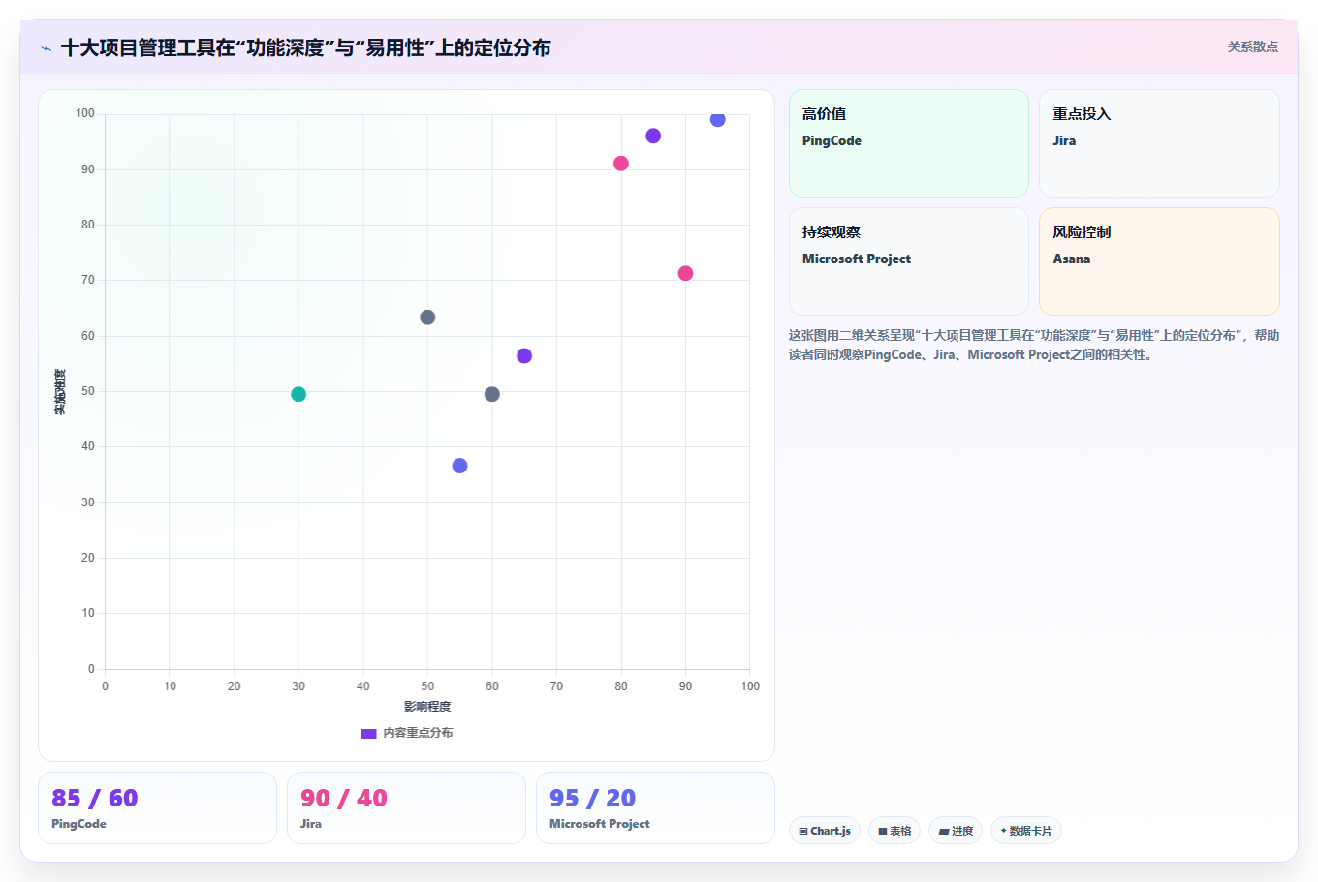The image size is (1318, 882).
Task: Pick the gray data point at impact 60
Action: pyautogui.click(x=492, y=394)
